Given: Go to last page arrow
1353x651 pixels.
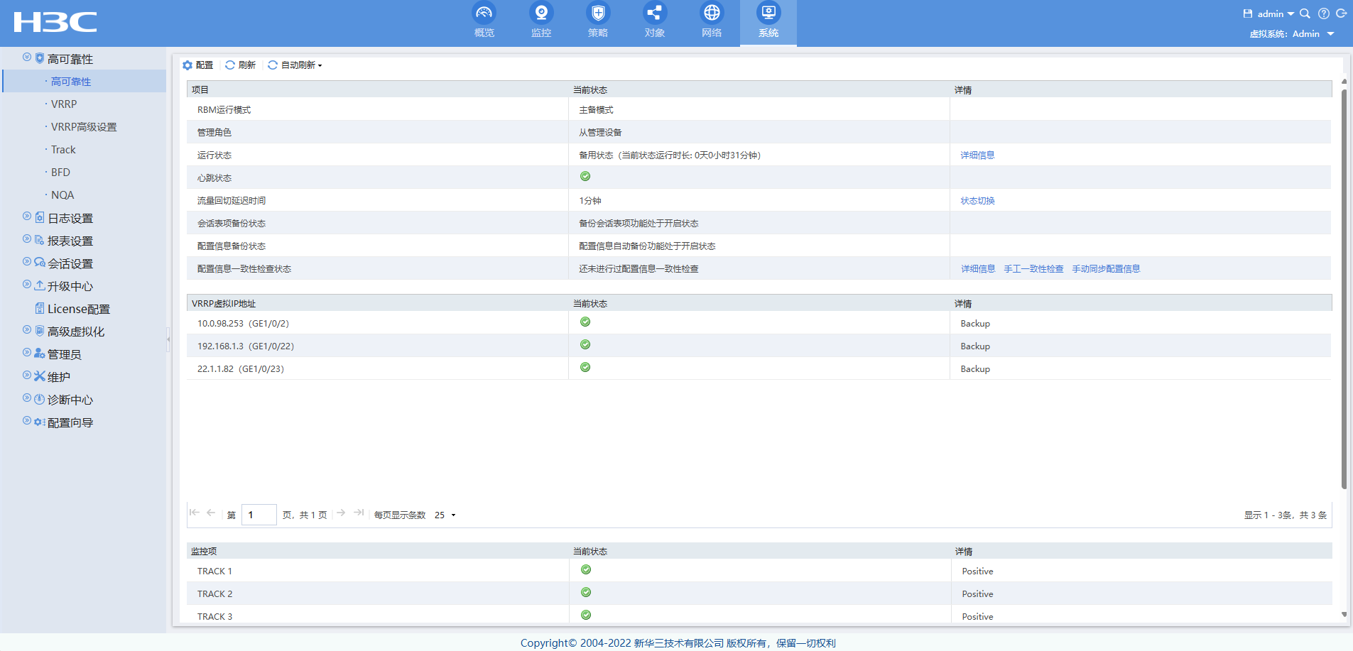Looking at the screenshot, I should pyautogui.click(x=359, y=513).
